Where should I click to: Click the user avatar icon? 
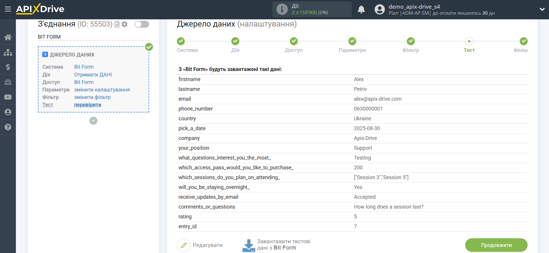(x=380, y=10)
